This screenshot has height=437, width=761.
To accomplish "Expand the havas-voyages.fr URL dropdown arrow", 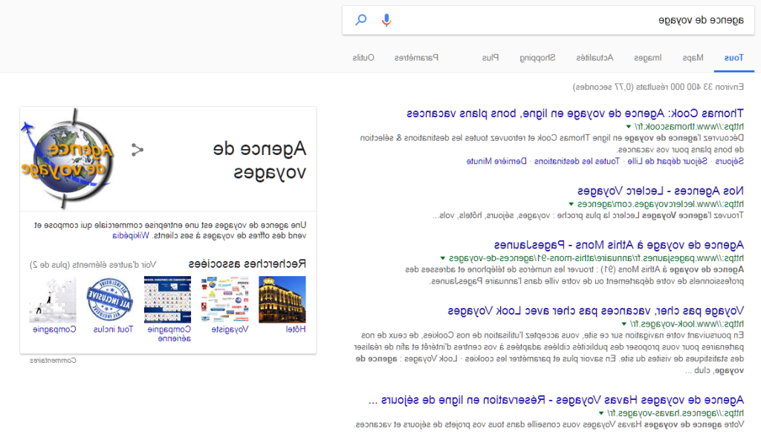I will (601, 413).
